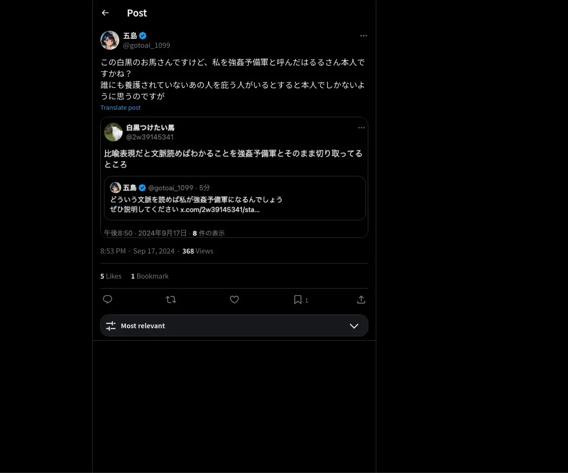Repost using the retweet arrows icon
The height and width of the screenshot is (473, 568).
(171, 299)
